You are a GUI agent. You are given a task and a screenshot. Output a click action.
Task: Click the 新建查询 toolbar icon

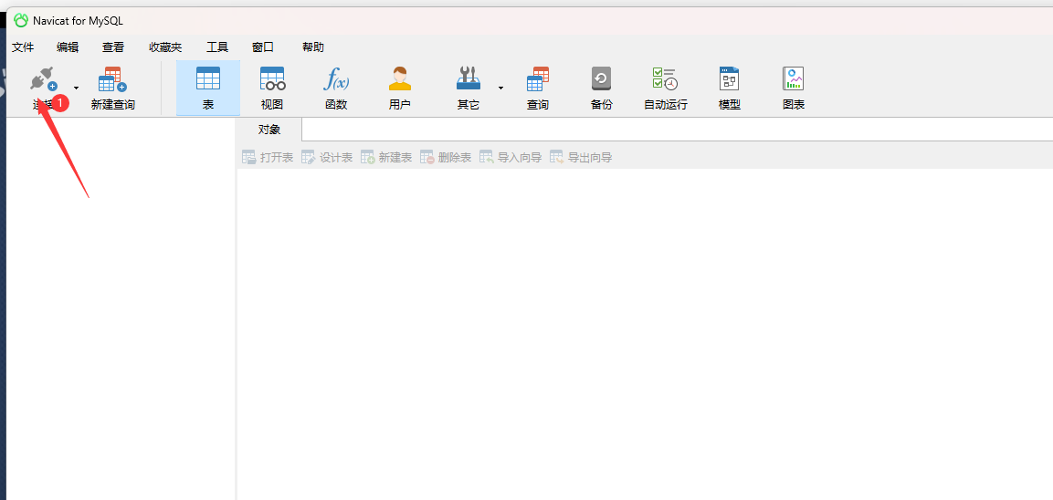click(x=113, y=79)
